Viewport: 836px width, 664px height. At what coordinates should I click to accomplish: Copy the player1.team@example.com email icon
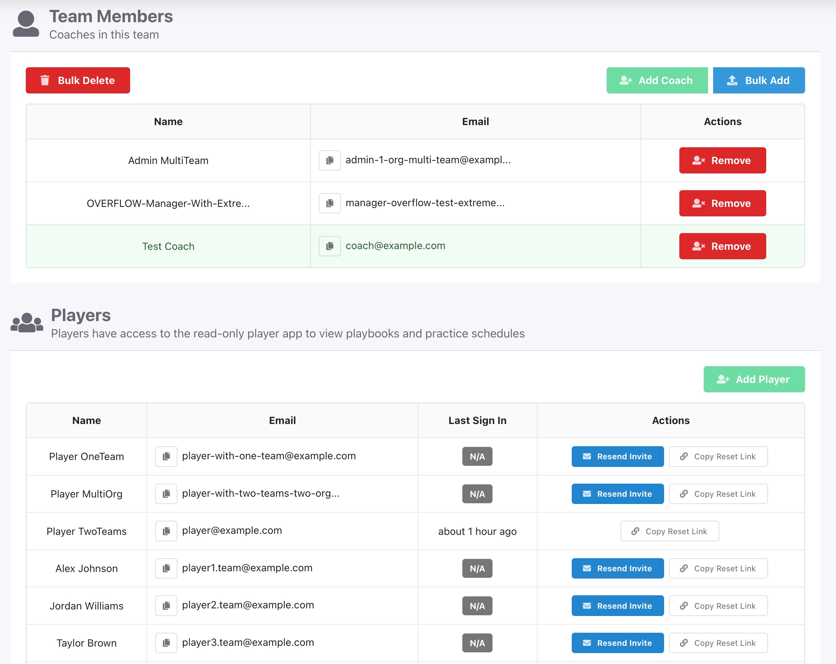click(x=166, y=568)
